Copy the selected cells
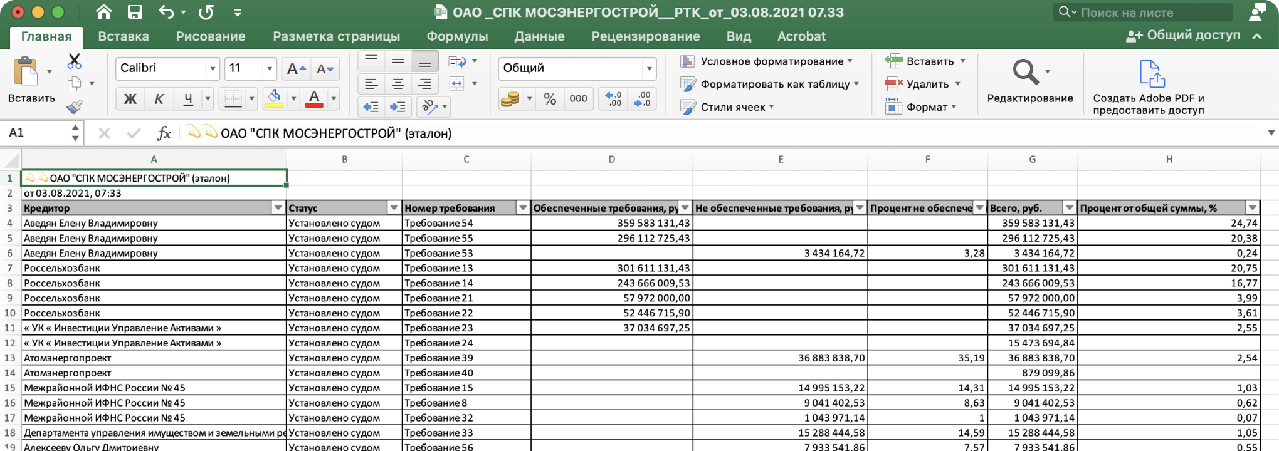The width and height of the screenshot is (1279, 451). coord(75,83)
